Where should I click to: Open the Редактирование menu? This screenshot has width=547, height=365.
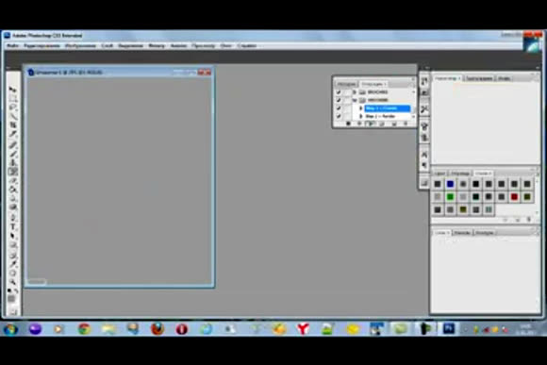coord(41,45)
